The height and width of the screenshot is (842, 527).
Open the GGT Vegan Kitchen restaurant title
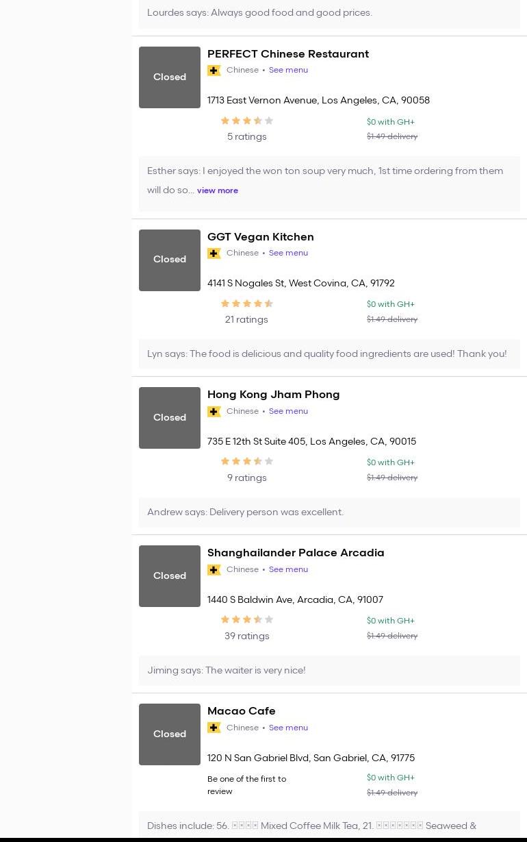(x=260, y=237)
